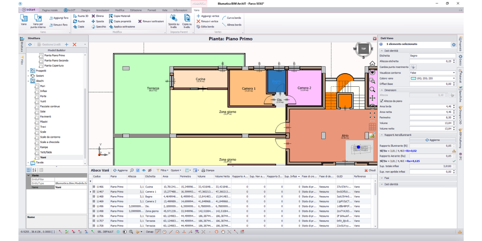
Task: Switch to the Disegno ribbon tab
Action: 86,10
